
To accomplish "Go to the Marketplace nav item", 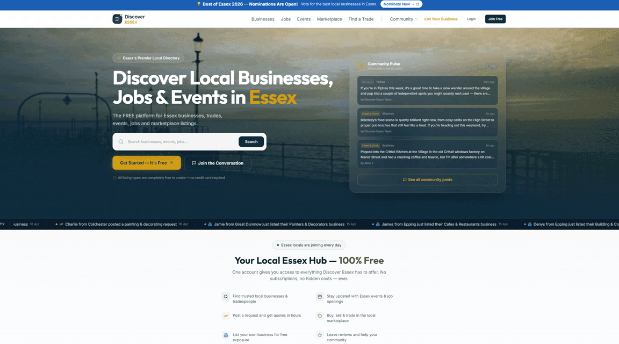I will pyautogui.click(x=329, y=19).
